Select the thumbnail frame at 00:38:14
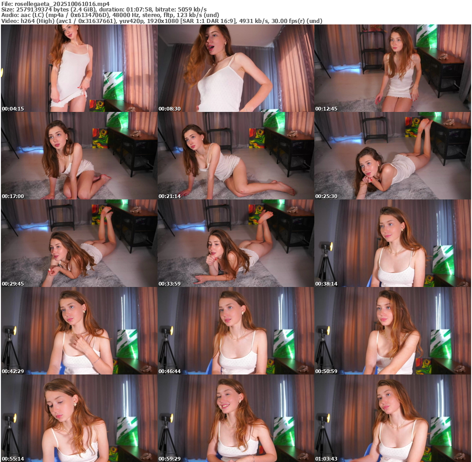This screenshot has width=472, height=462. (x=393, y=243)
